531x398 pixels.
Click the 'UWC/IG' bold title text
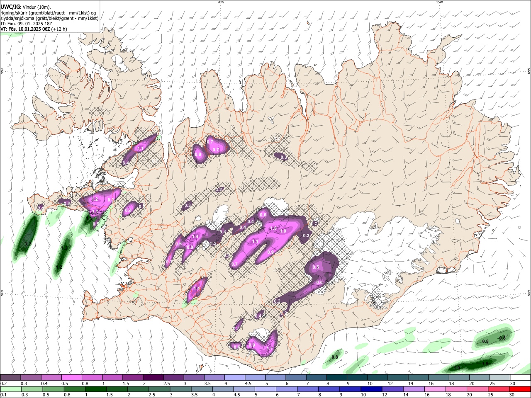[10, 7]
